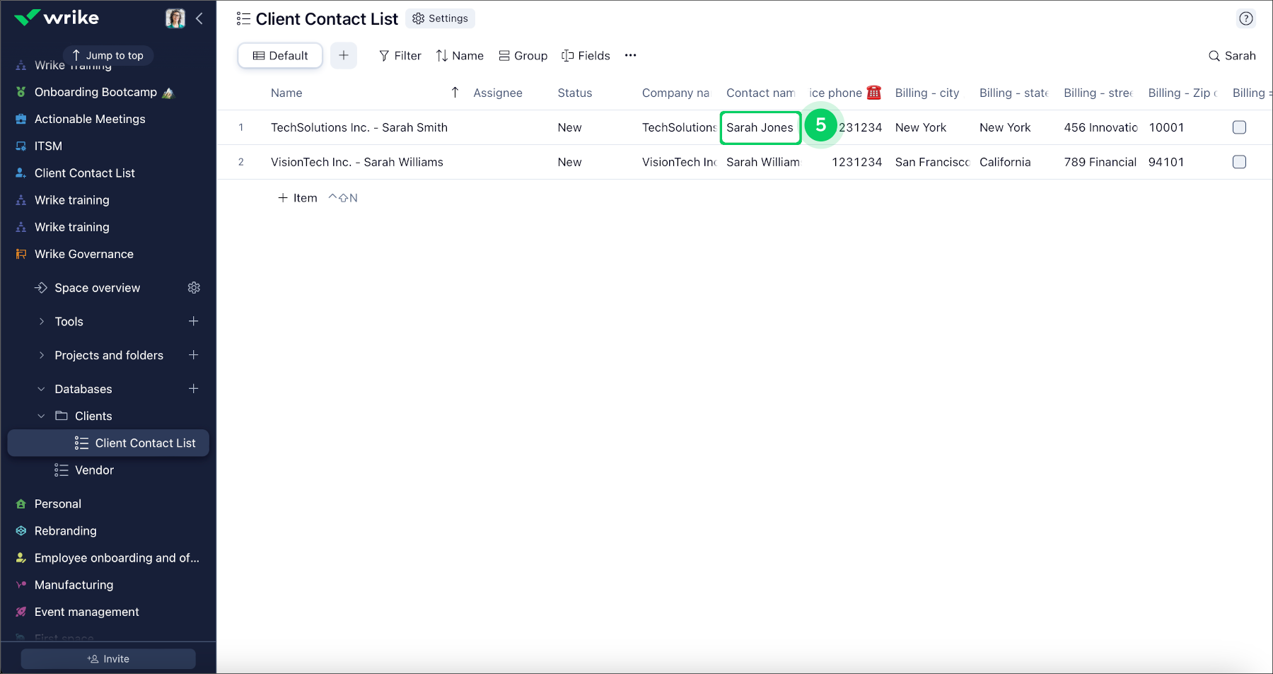Add a new item to the list
The width and height of the screenshot is (1273, 674).
pos(297,198)
